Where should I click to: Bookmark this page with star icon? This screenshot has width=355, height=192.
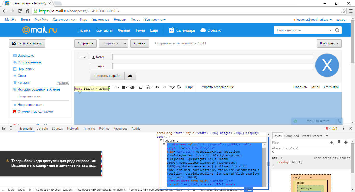point(343,11)
